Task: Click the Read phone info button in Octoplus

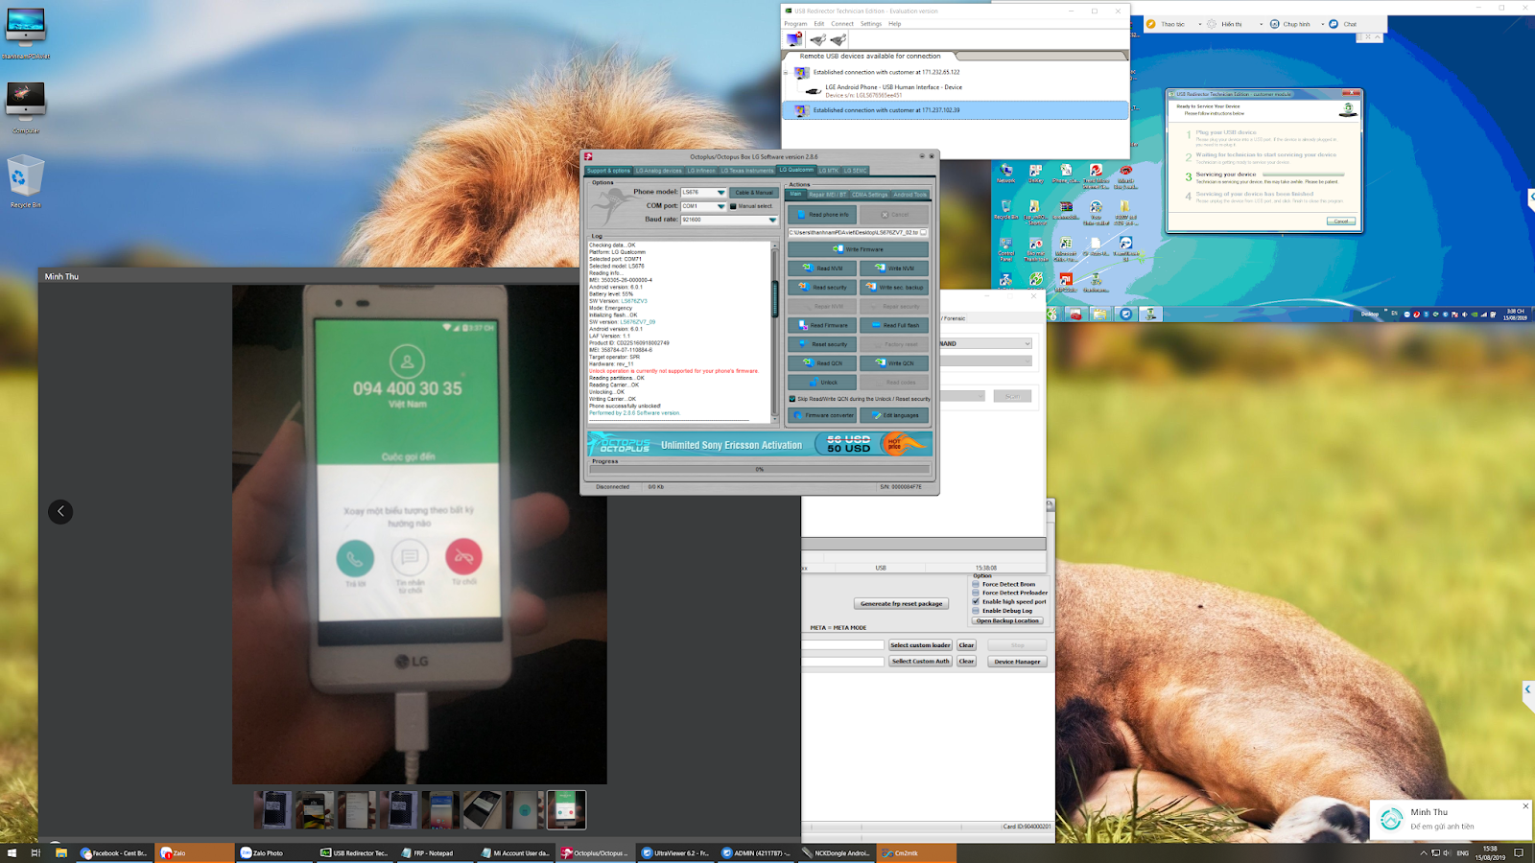Action: [822, 215]
